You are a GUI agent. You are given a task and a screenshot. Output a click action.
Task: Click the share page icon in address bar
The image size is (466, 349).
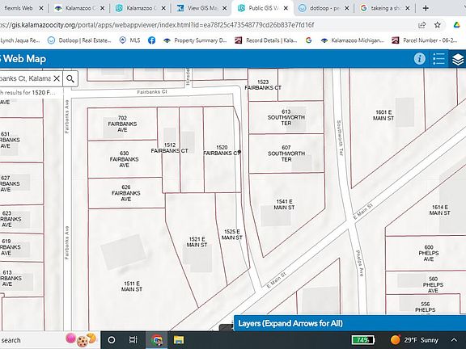pyautogui.click(x=422, y=25)
